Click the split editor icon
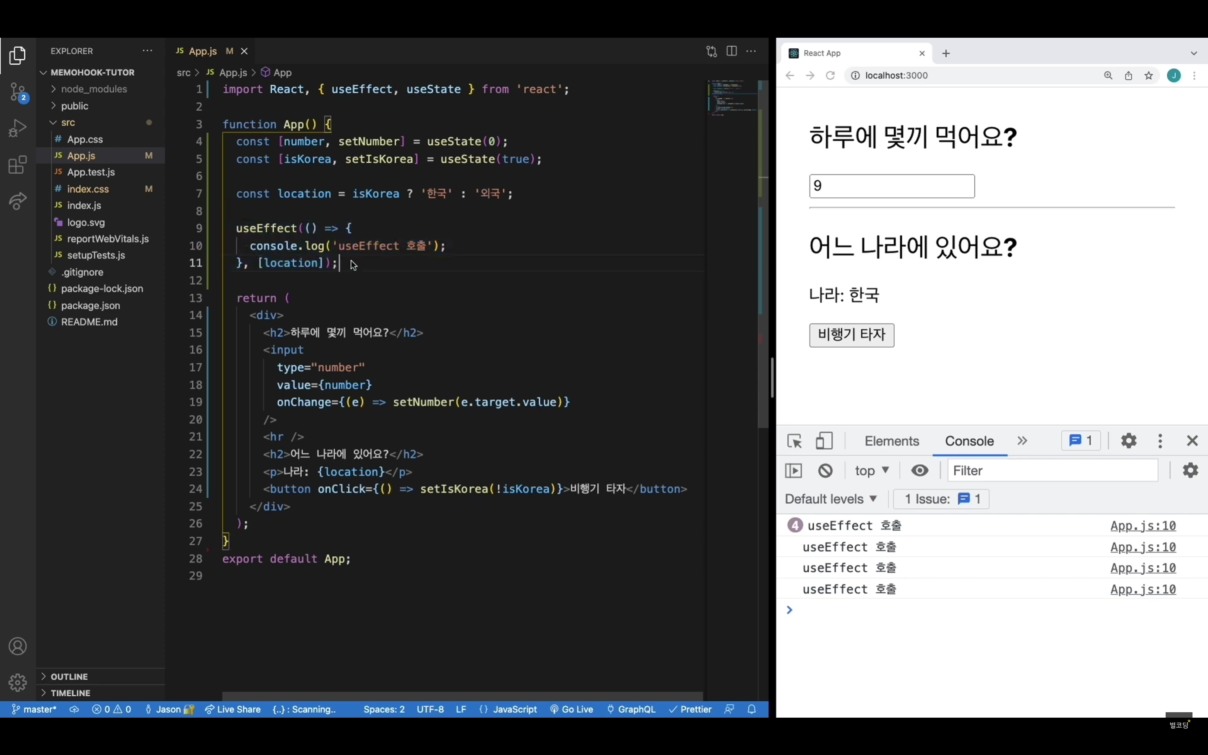1208x755 pixels. pos(731,52)
